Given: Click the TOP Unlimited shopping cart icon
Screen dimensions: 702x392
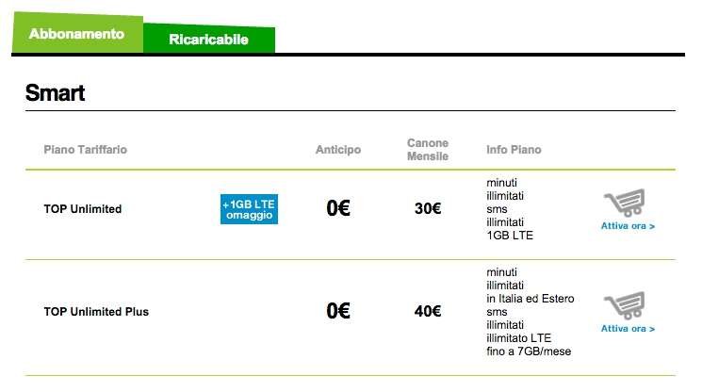Looking at the screenshot, I should (625, 203).
